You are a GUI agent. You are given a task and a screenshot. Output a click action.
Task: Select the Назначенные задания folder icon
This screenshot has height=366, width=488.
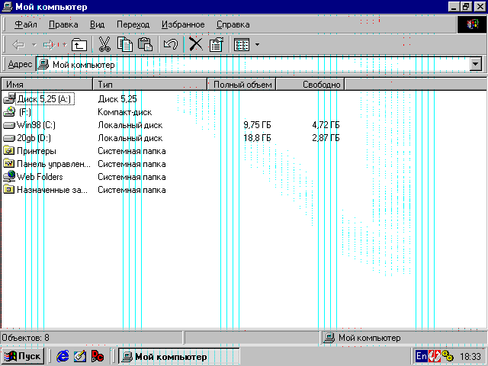8,190
